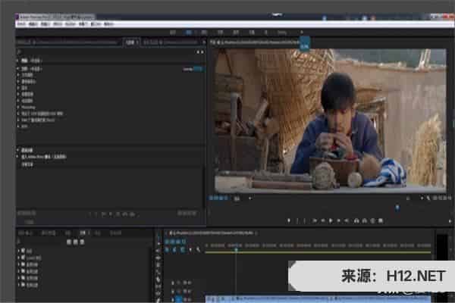Screen dimensions: 455x303
Task: Click the Lift button in Program monitor
Action: coord(356,221)
